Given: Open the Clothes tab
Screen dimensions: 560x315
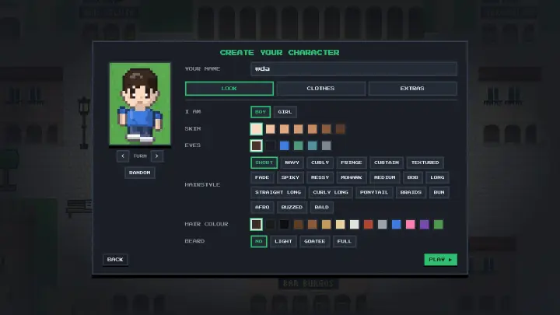Looking at the screenshot, I should pos(320,89).
